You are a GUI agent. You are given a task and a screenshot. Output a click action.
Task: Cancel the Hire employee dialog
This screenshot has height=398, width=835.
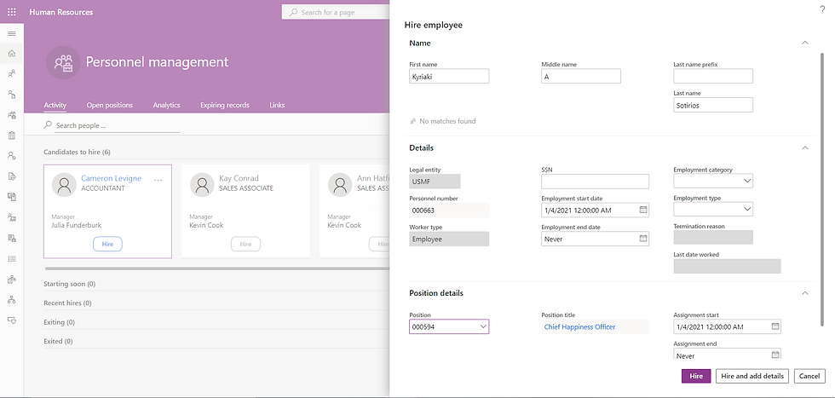809,376
